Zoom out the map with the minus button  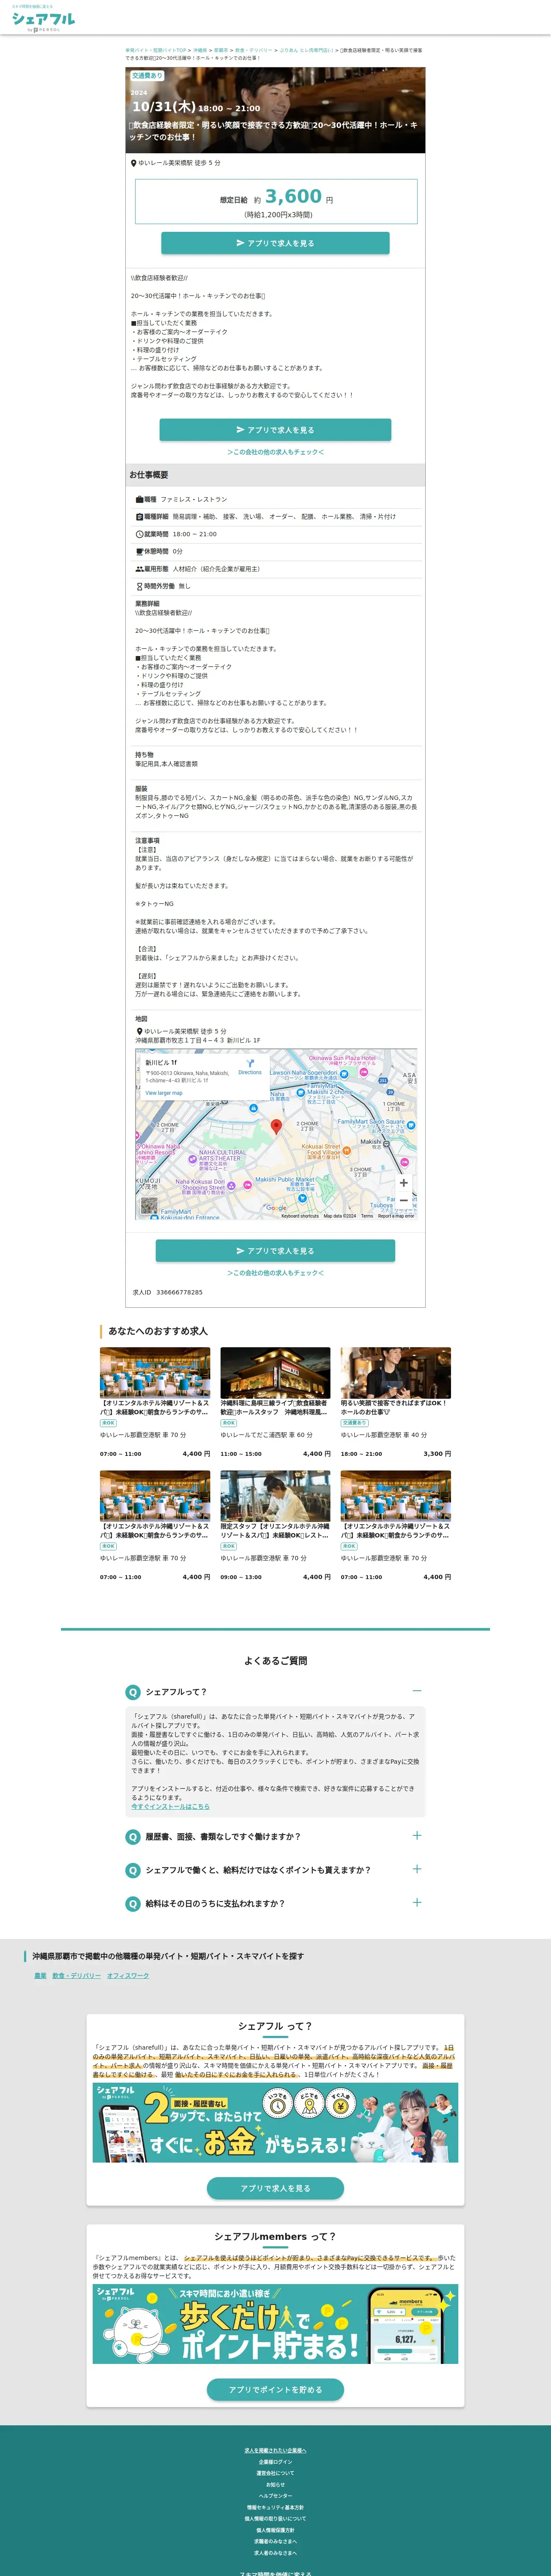coord(404,1199)
